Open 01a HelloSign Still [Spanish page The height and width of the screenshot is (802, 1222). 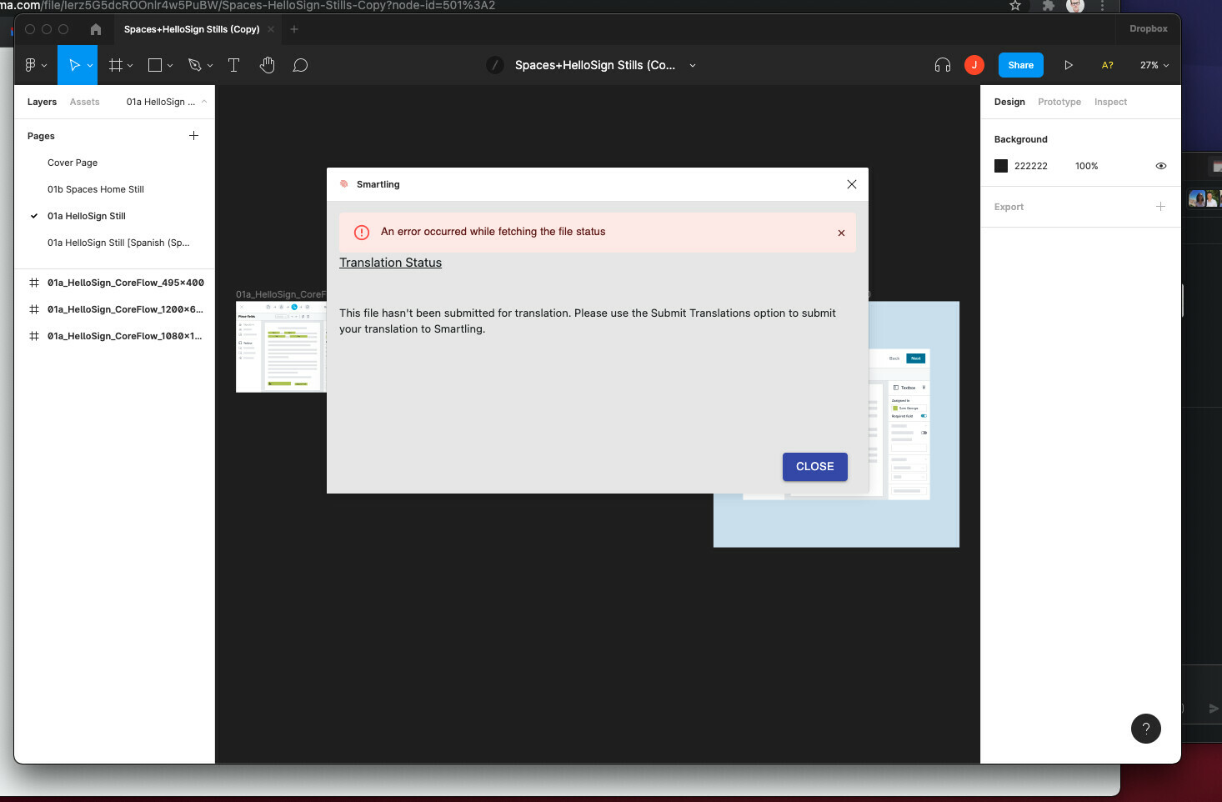(x=118, y=243)
